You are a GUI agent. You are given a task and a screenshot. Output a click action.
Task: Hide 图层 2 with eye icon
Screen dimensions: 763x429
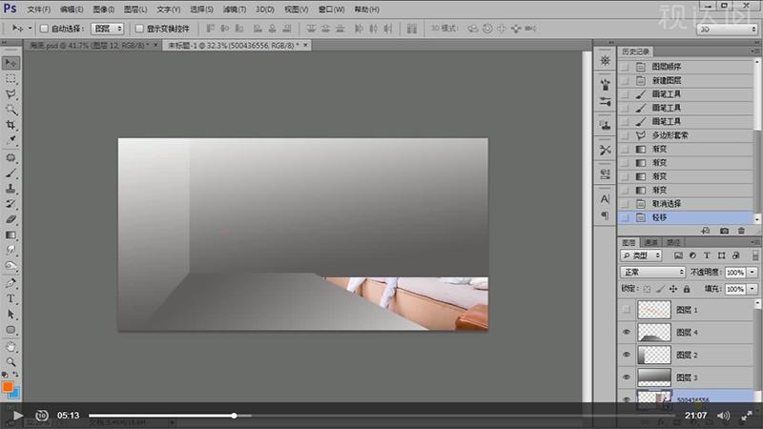pyautogui.click(x=627, y=355)
